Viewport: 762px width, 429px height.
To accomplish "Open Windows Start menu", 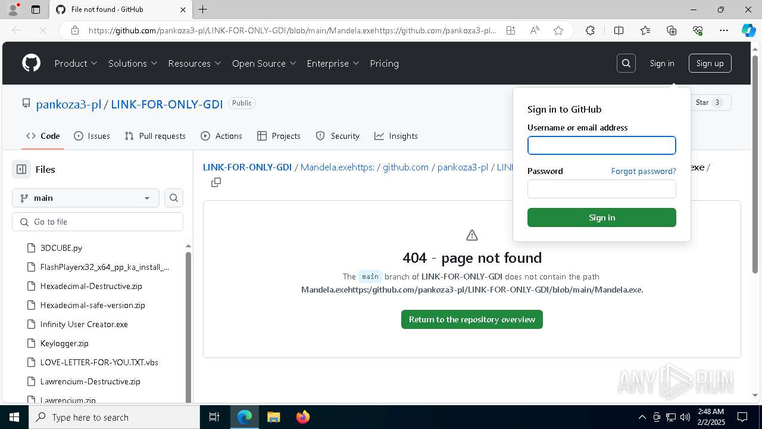I will pos(14,417).
